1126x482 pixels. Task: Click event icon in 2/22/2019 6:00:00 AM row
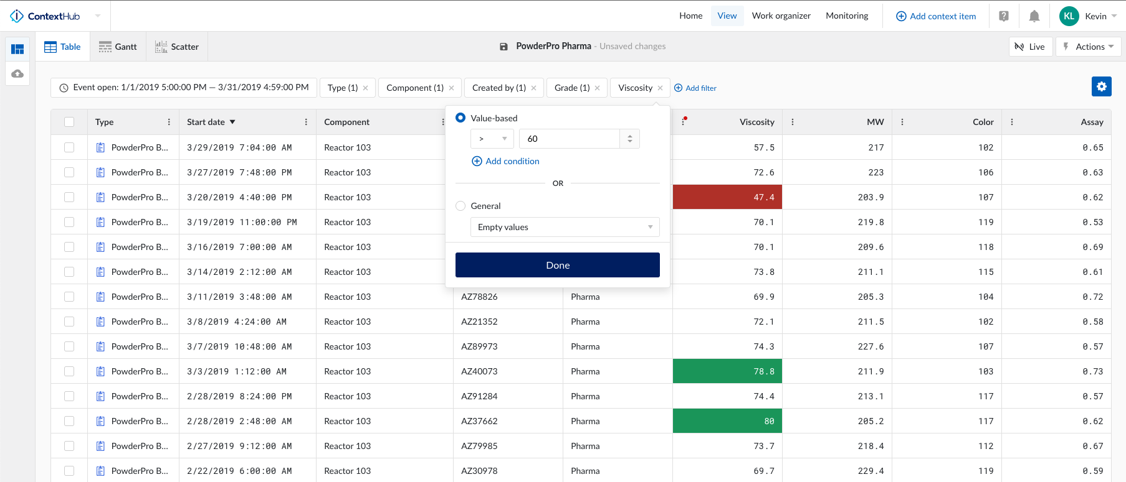point(100,471)
